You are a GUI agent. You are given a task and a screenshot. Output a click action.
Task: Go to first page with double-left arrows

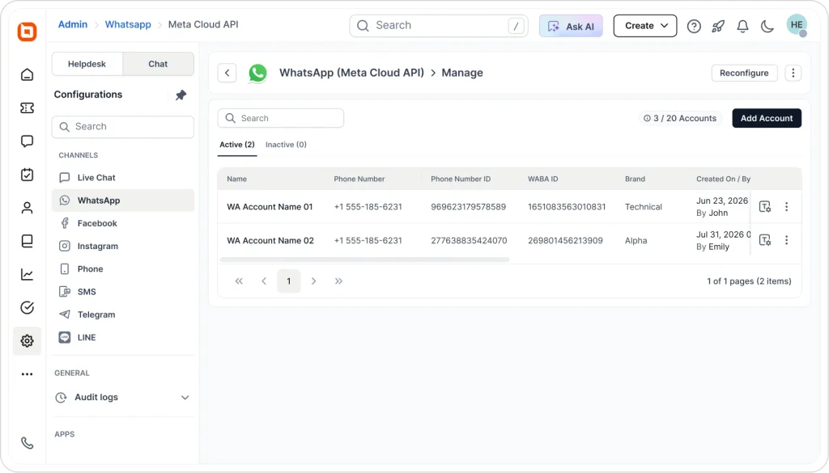tap(239, 281)
